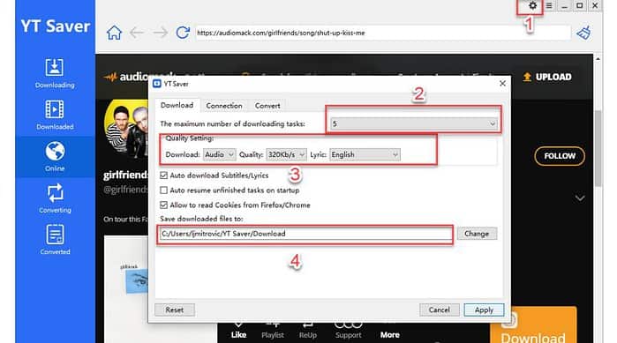Click the FOLLOW button on artist page
This screenshot has width=617, height=343.
point(560,156)
